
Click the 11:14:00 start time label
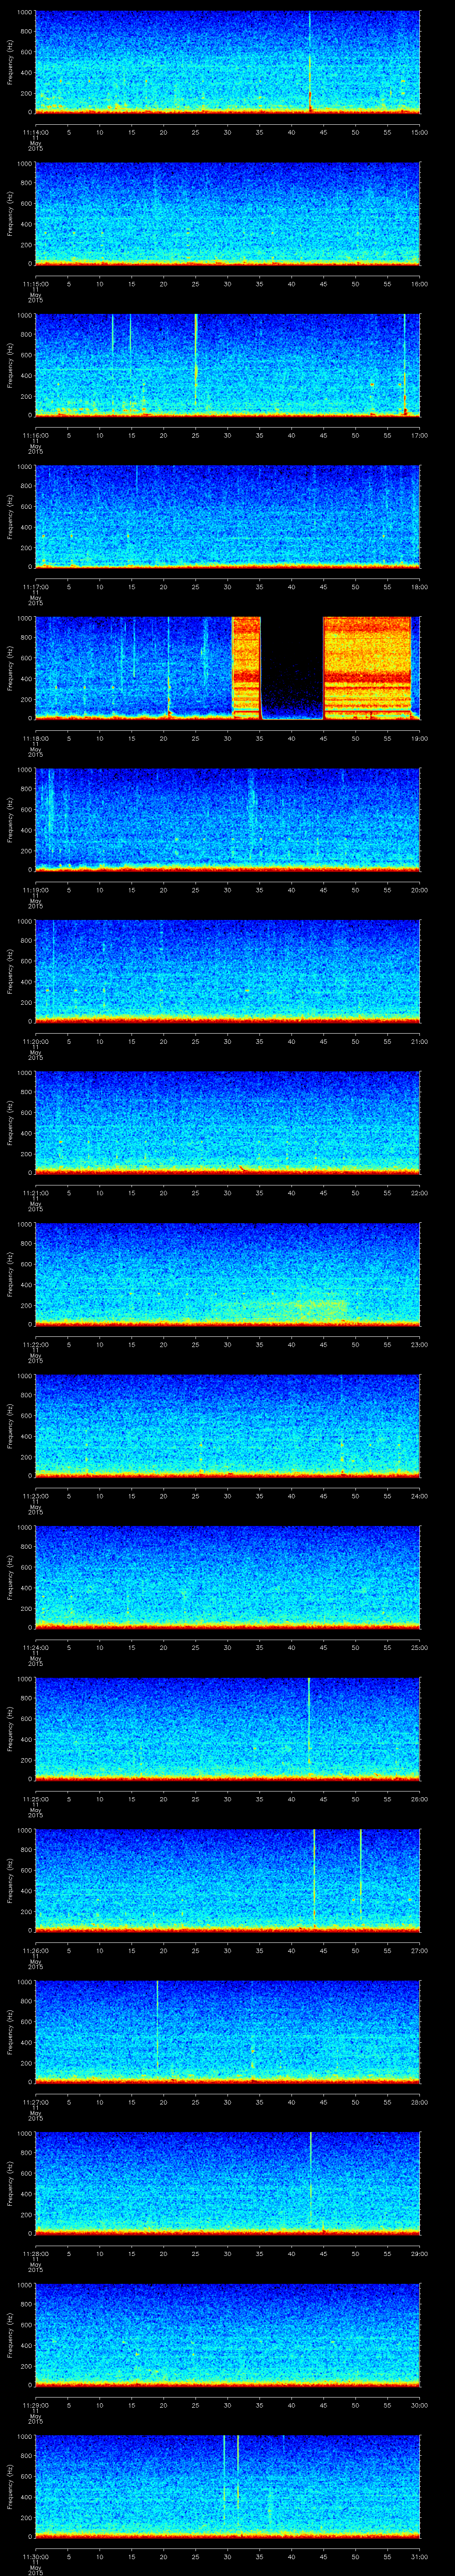[35, 132]
